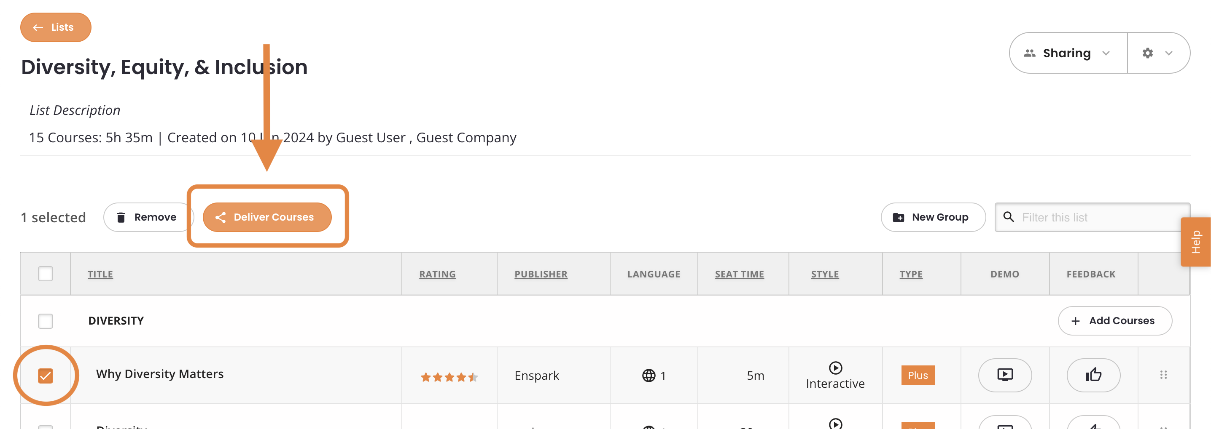
Task: Expand the gear settings dropdown
Action: pos(1158,53)
